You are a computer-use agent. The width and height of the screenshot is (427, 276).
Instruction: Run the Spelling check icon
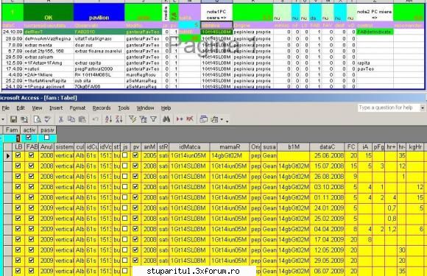click(48, 119)
